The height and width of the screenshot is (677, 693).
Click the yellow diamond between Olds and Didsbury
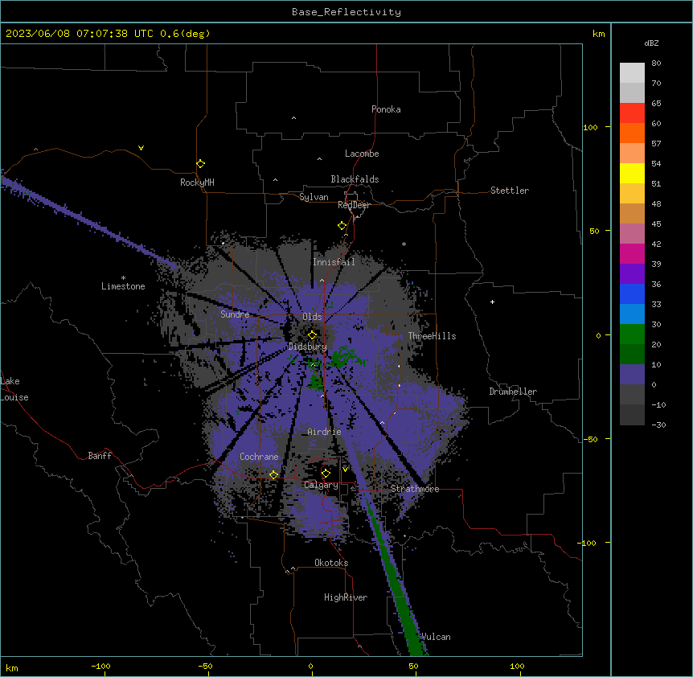tap(313, 334)
